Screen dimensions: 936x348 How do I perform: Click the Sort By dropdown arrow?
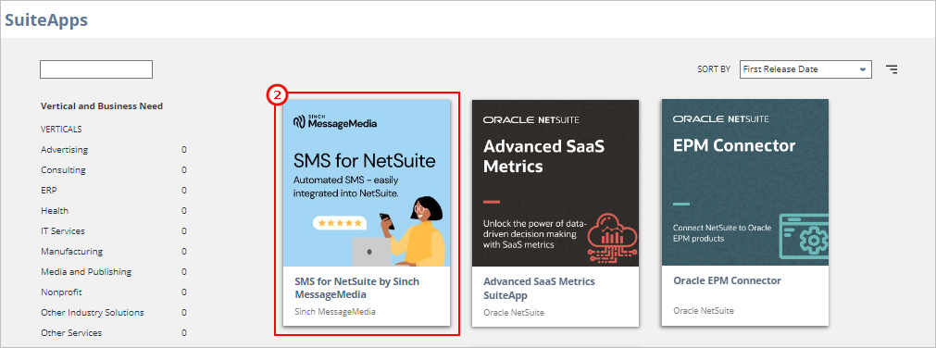(862, 69)
